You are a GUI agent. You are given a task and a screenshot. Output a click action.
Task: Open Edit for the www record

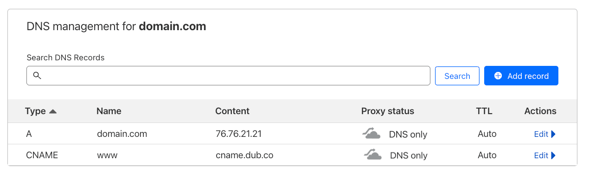click(x=541, y=155)
